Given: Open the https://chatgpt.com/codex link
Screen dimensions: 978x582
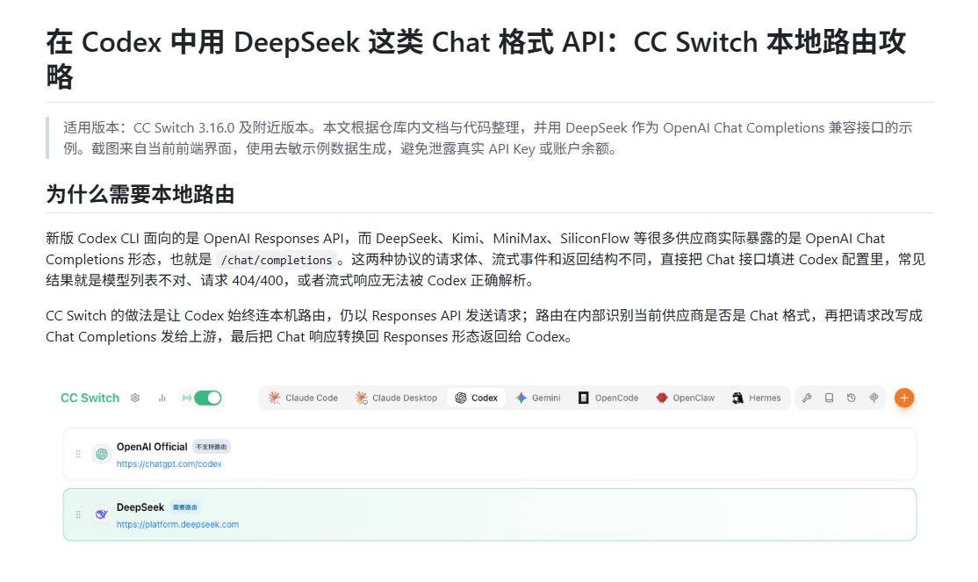Looking at the screenshot, I should [169, 464].
